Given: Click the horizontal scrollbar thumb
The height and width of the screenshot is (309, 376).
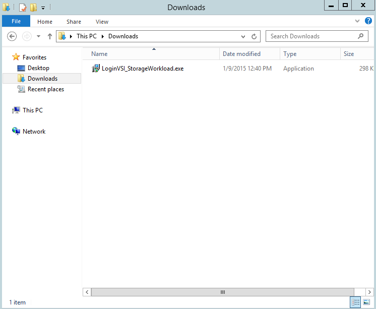Looking at the screenshot, I should [223, 292].
